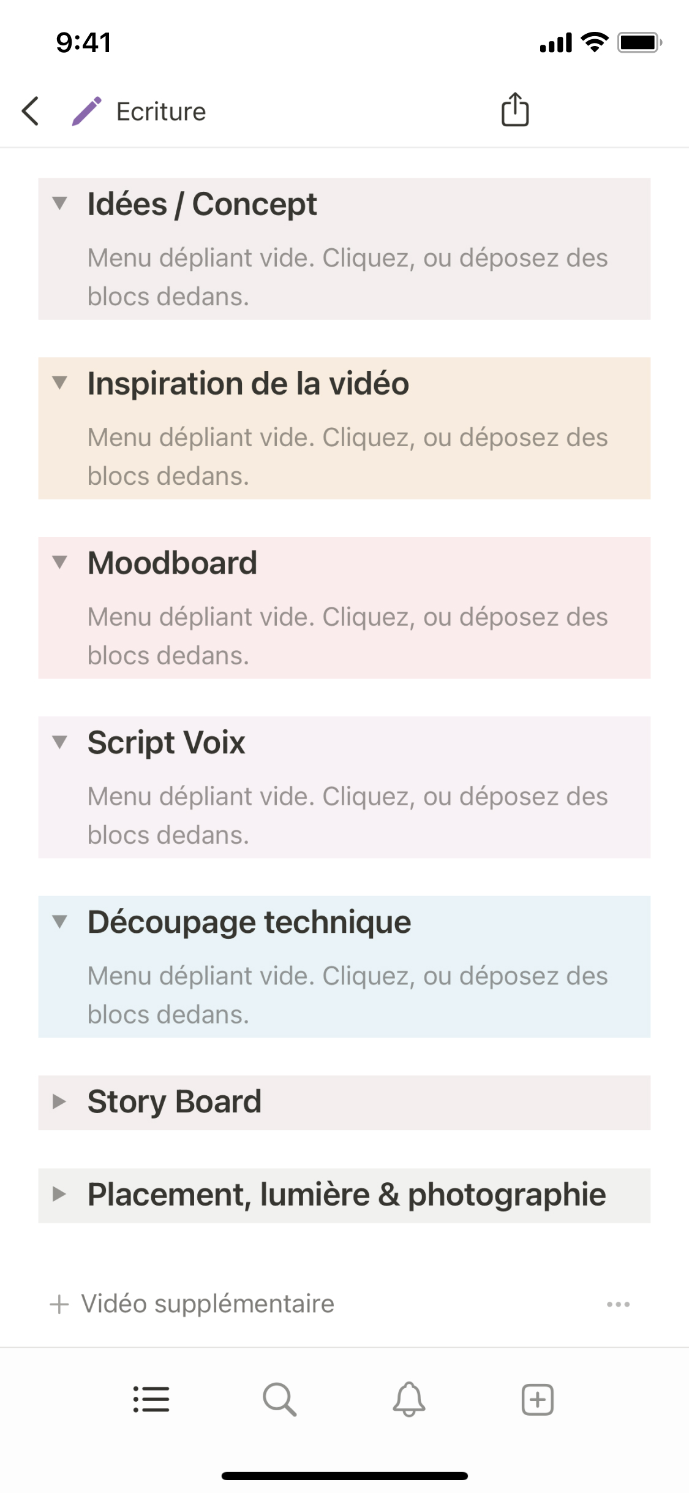The height and width of the screenshot is (1493, 689).
Task: Open three-dot options beside Vidéo supplémentaire
Action: pos(618,1304)
